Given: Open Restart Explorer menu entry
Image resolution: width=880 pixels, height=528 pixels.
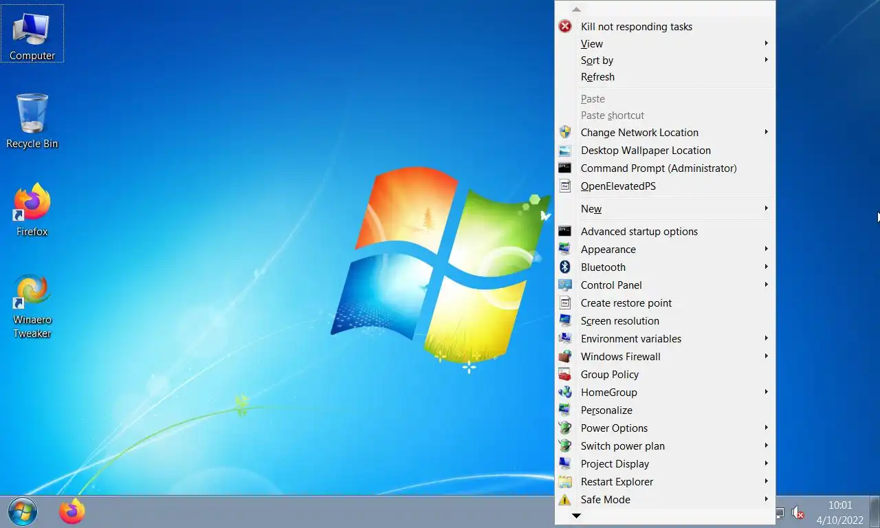Looking at the screenshot, I should [665, 481].
